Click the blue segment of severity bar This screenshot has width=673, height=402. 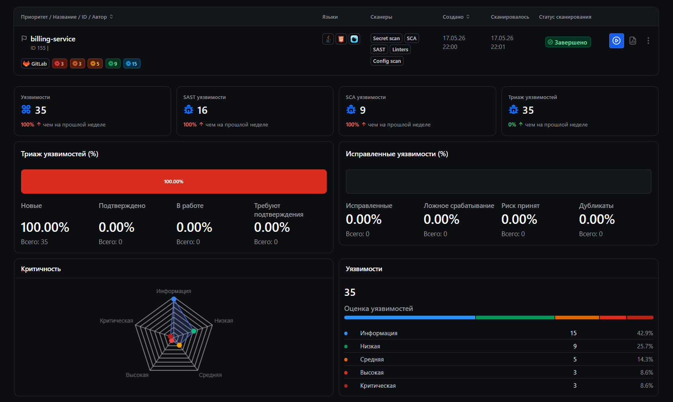click(410, 318)
